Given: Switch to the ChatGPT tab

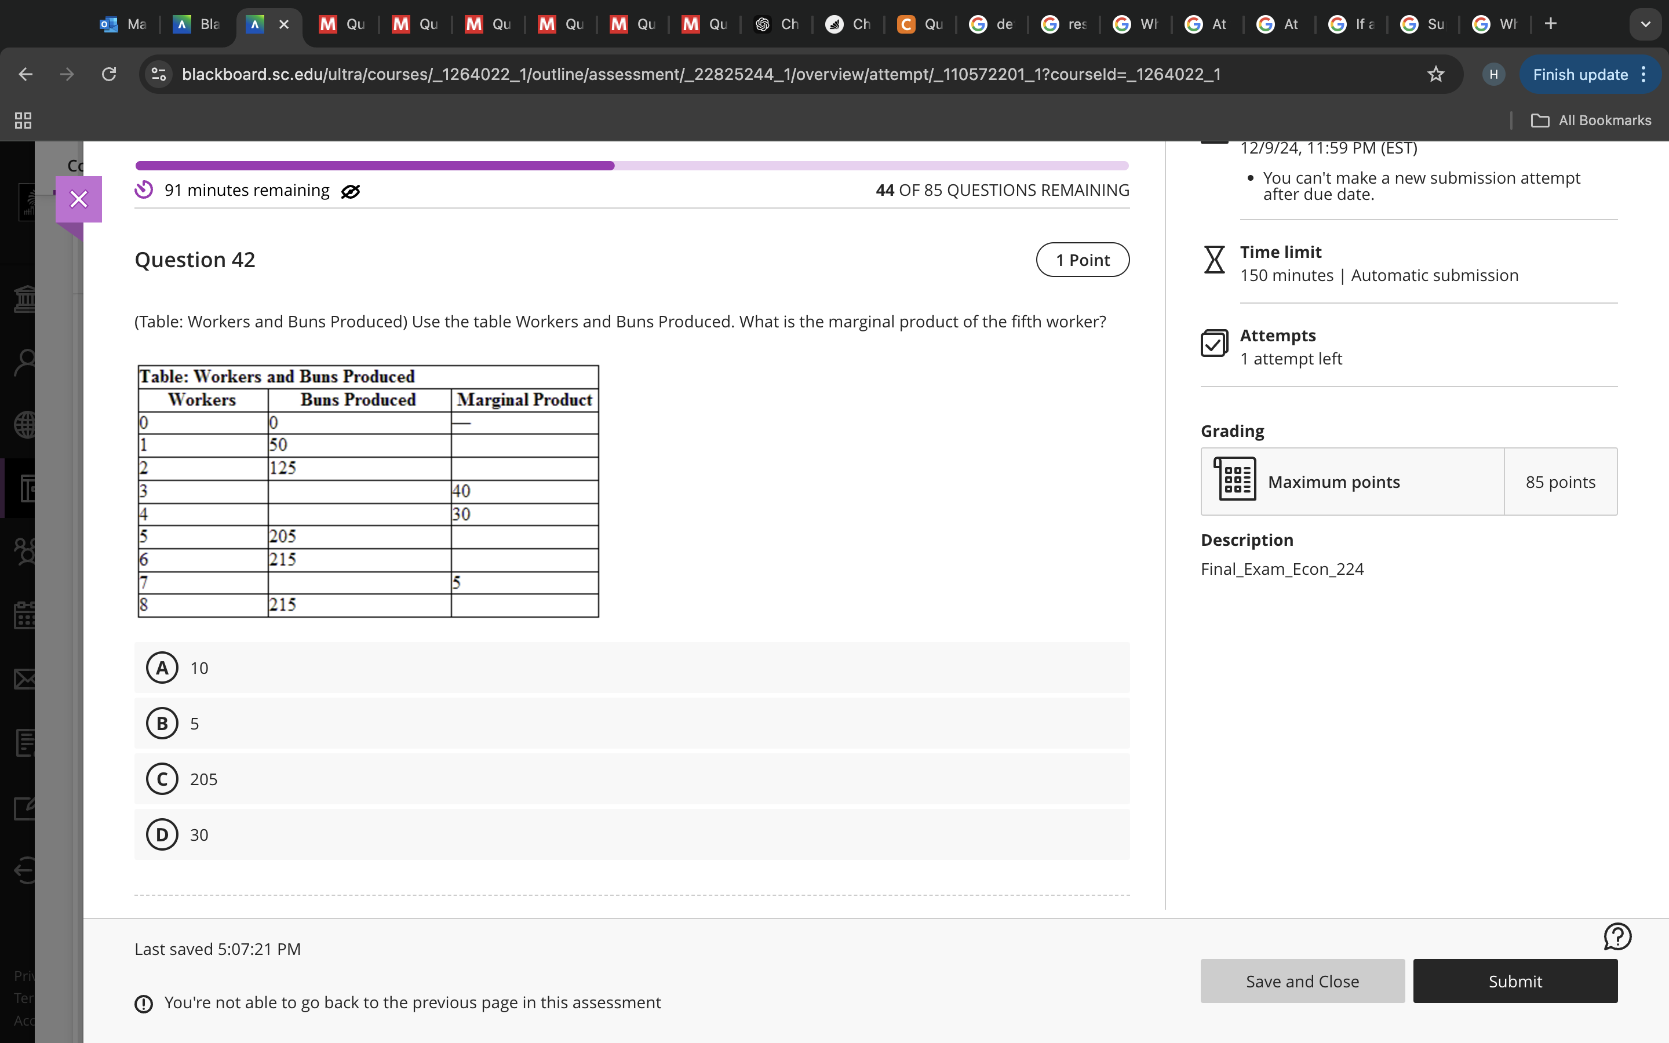Looking at the screenshot, I should [777, 24].
